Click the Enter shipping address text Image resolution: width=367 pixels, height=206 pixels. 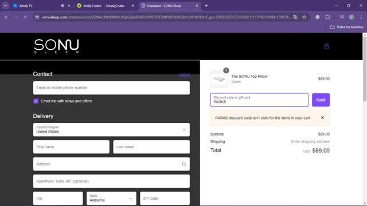(x=310, y=141)
